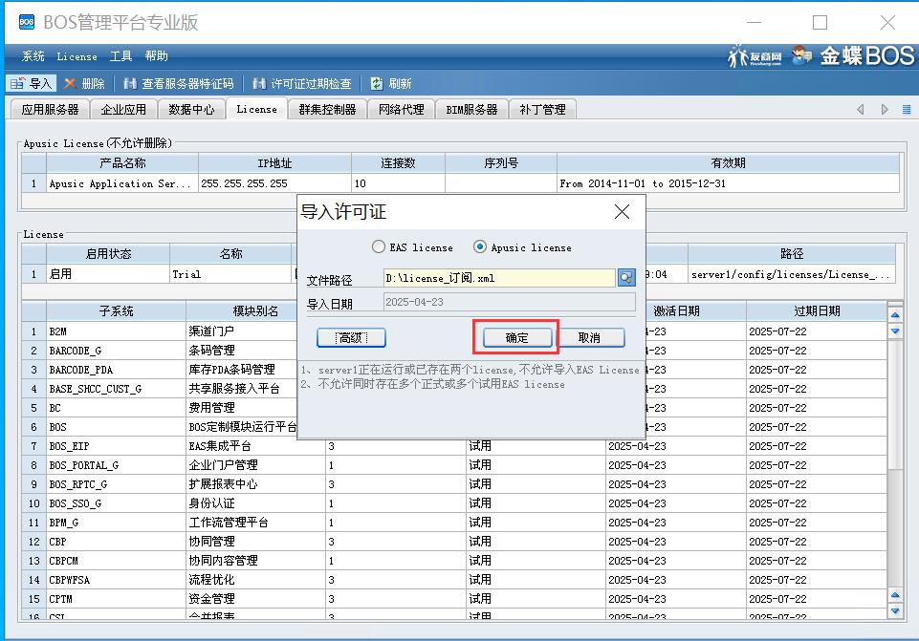The image size is (919, 641).
Task: Click the 模块别名 column header
Action: coord(255,311)
